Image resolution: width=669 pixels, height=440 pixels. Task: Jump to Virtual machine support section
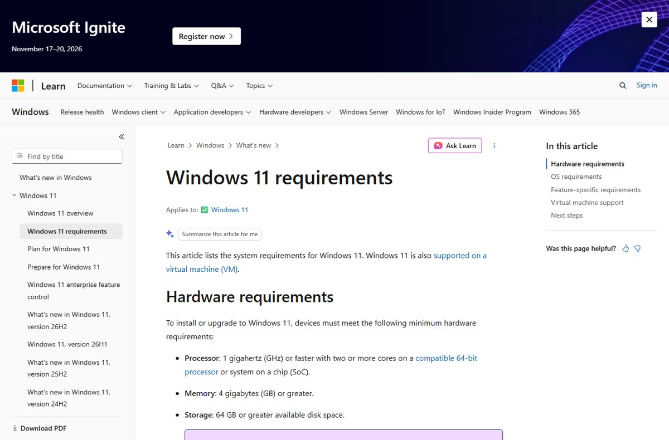(x=587, y=203)
